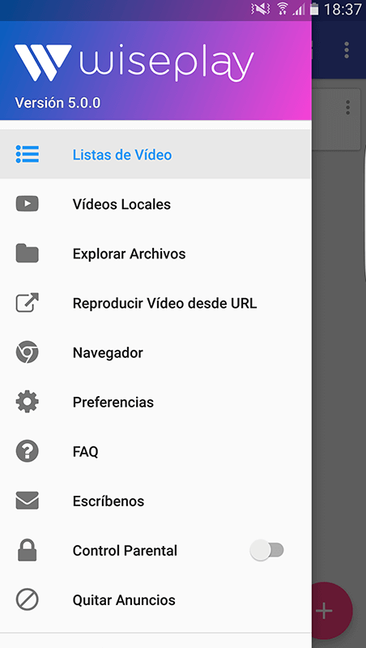The height and width of the screenshot is (648, 366).
Task: Tap Quitar Anuncios label
Action: [x=124, y=600]
